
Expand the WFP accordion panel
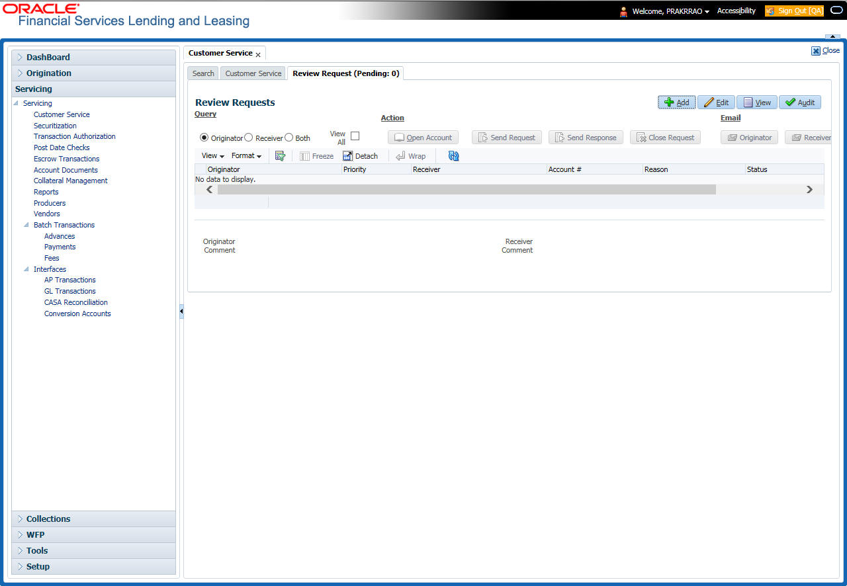[93, 535]
